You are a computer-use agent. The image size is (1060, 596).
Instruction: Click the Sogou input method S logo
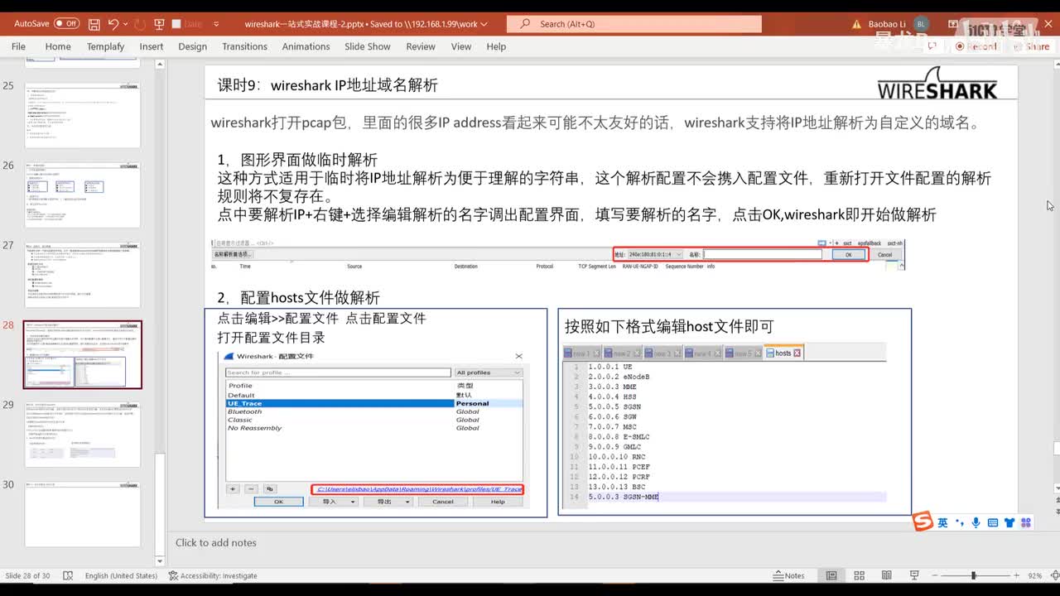click(x=923, y=521)
